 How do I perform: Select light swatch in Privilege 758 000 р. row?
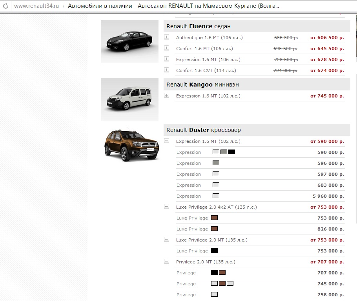pos(214,294)
